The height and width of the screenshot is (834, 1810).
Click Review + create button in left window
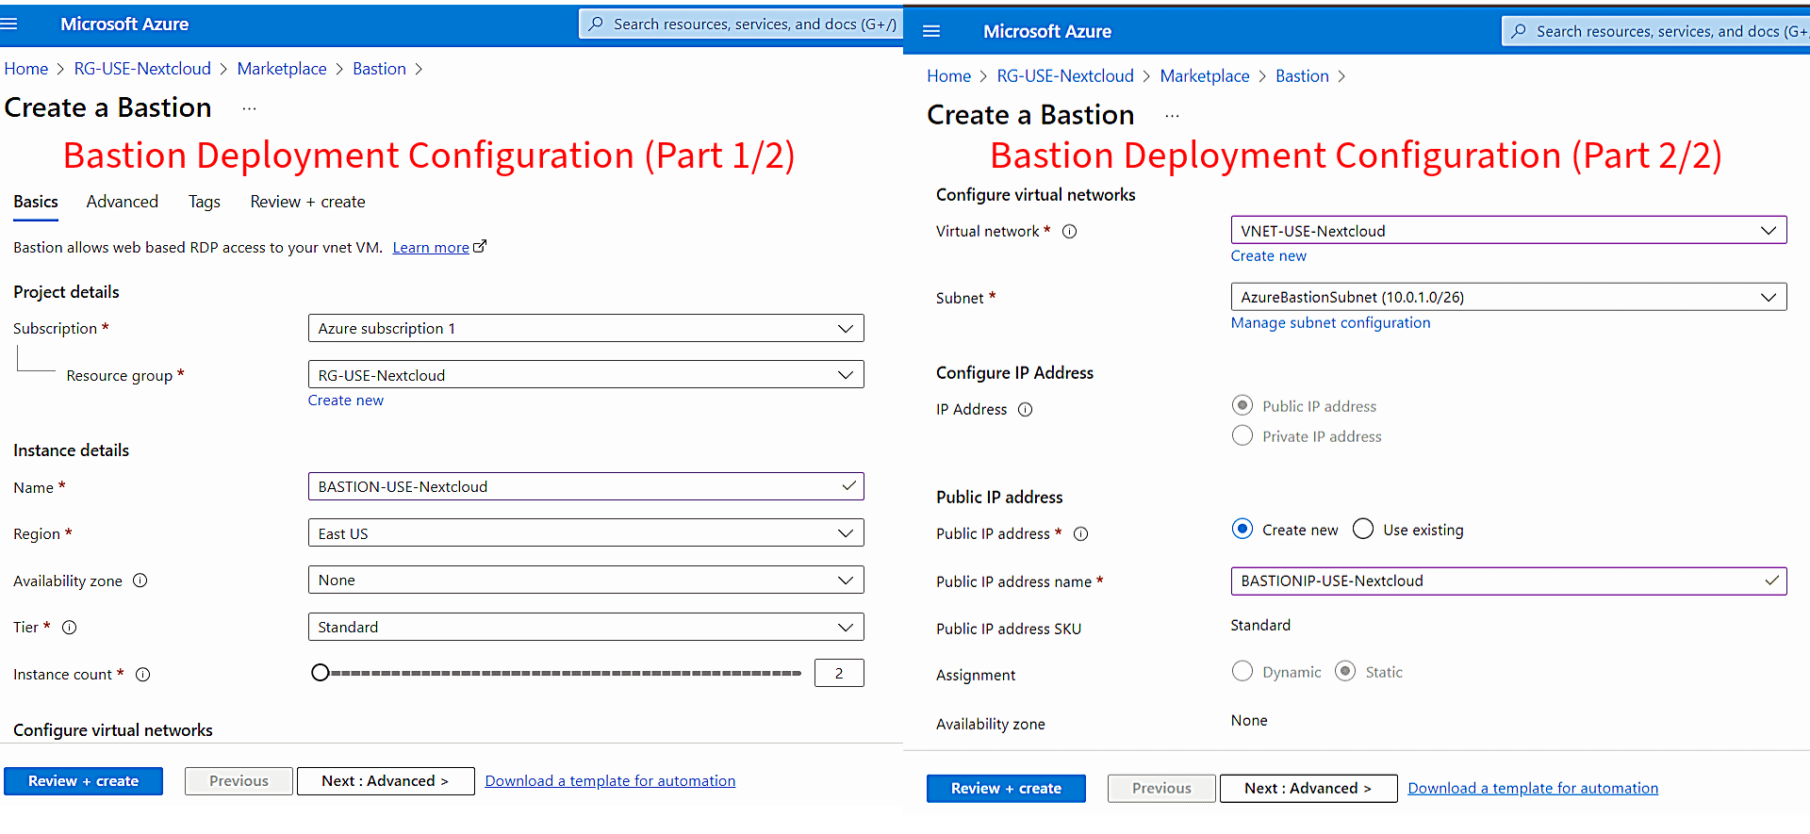click(83, 781)
